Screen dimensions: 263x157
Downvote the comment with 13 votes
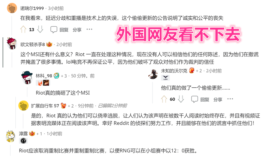click(x=40, y=29)
